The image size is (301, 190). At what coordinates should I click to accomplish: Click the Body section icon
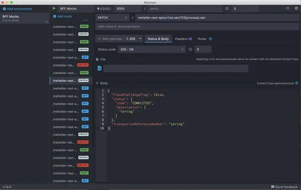coord(97,83)
